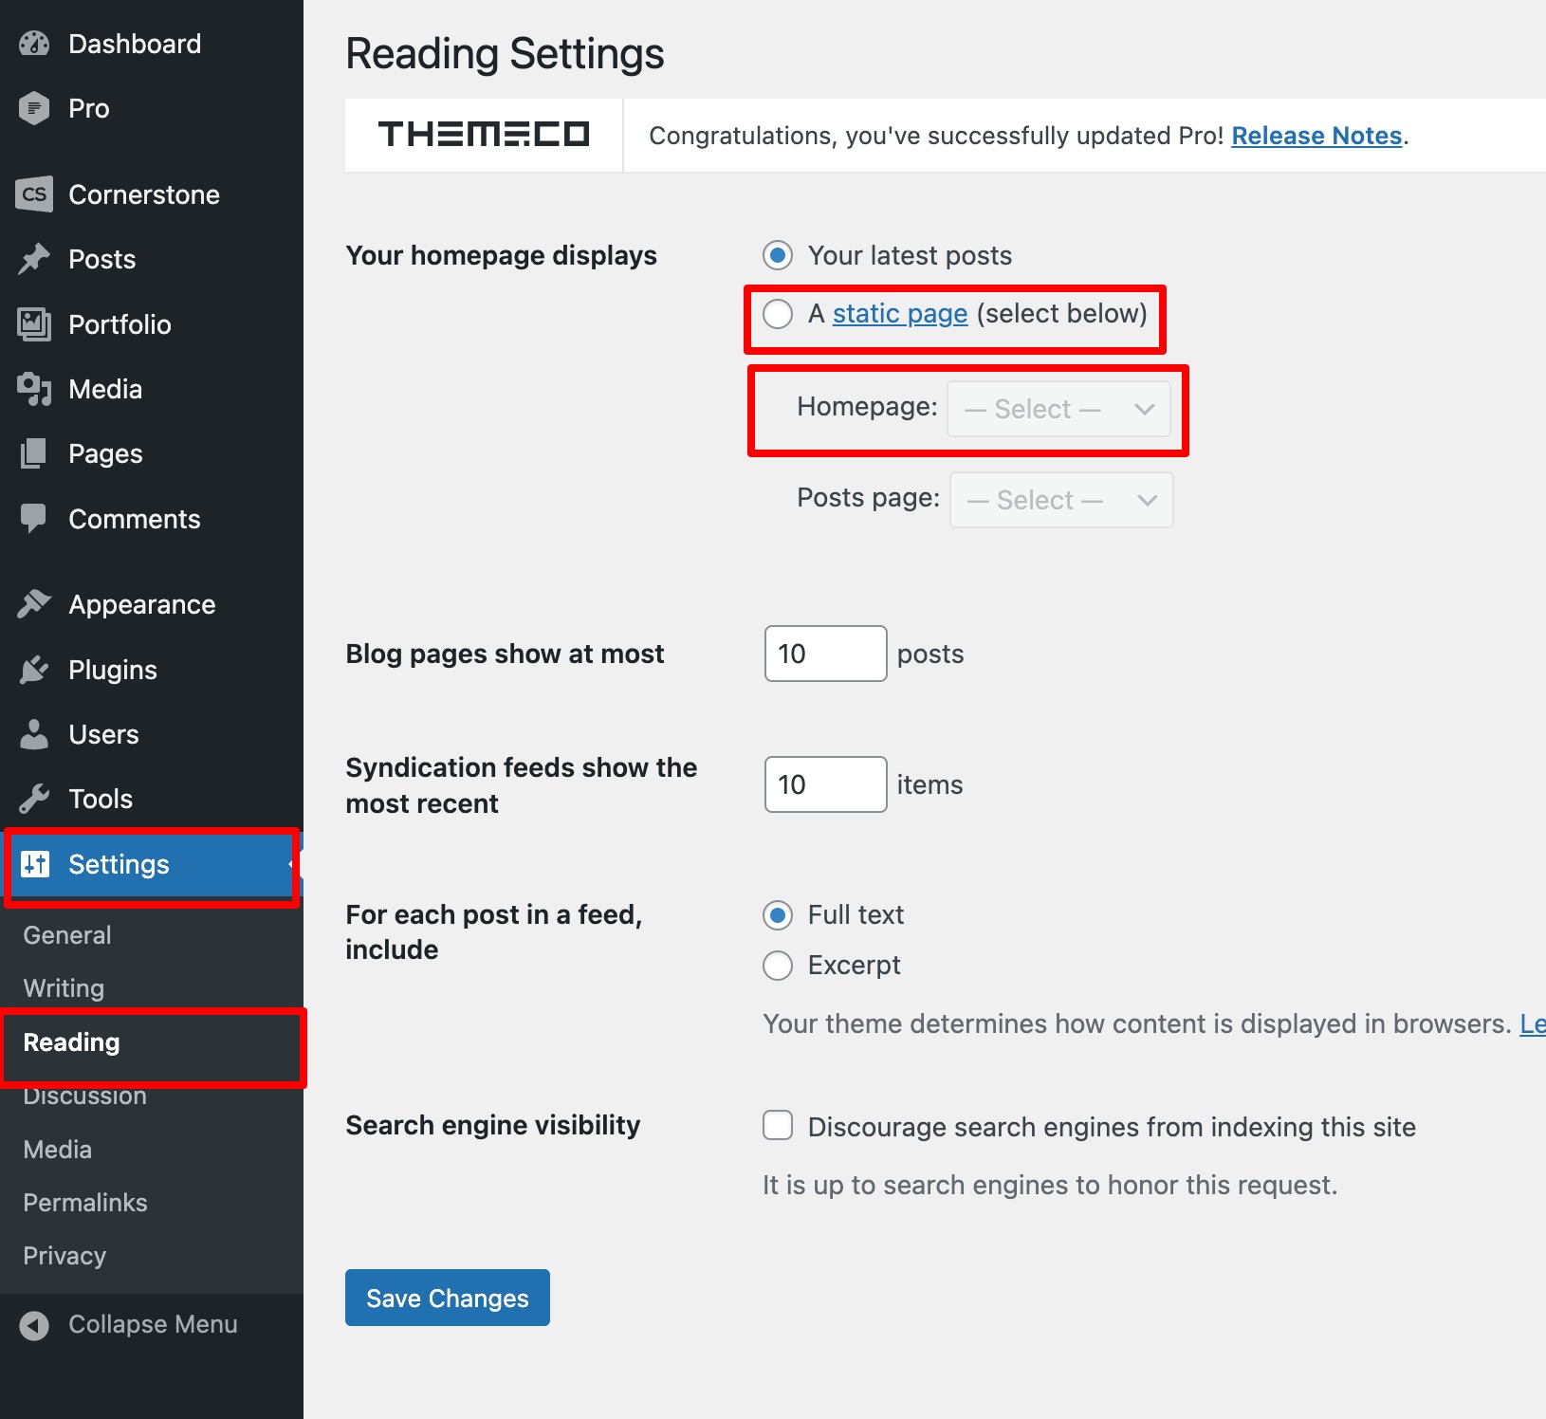Image resolution: width=1546 pixels, height=1419 pixels.
Task: Open the Release Notes link
Action: (x=1316, y=136)
